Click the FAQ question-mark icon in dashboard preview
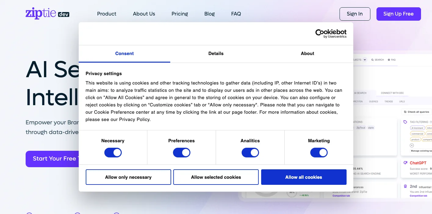432x214 pixels. tap(389, 60)
